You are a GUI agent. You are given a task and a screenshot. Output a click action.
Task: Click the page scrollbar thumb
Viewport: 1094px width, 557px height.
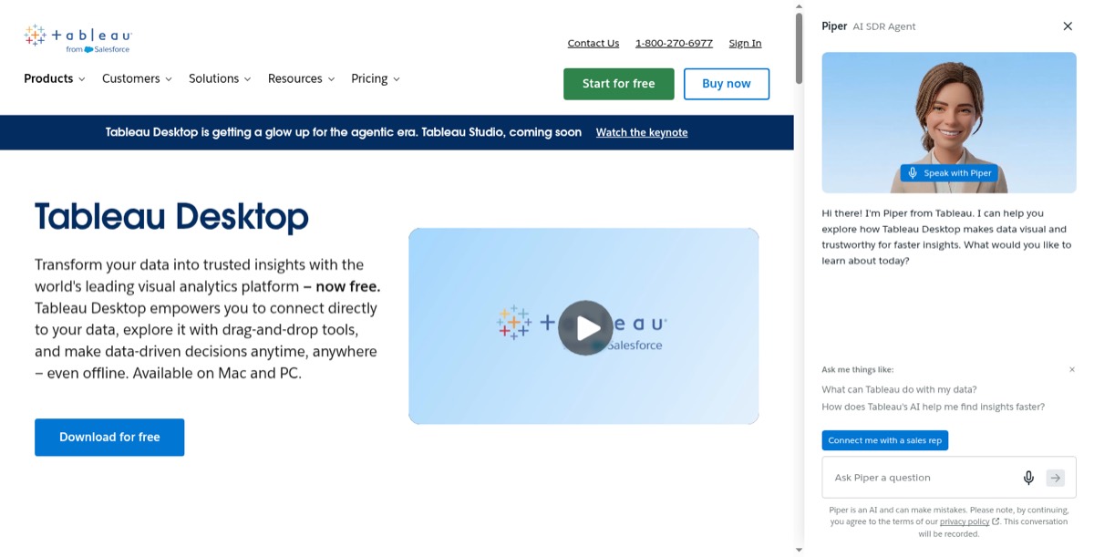(800, 47)
